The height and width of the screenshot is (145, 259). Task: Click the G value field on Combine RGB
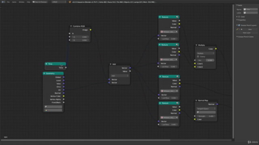click(x=80, y=37)
